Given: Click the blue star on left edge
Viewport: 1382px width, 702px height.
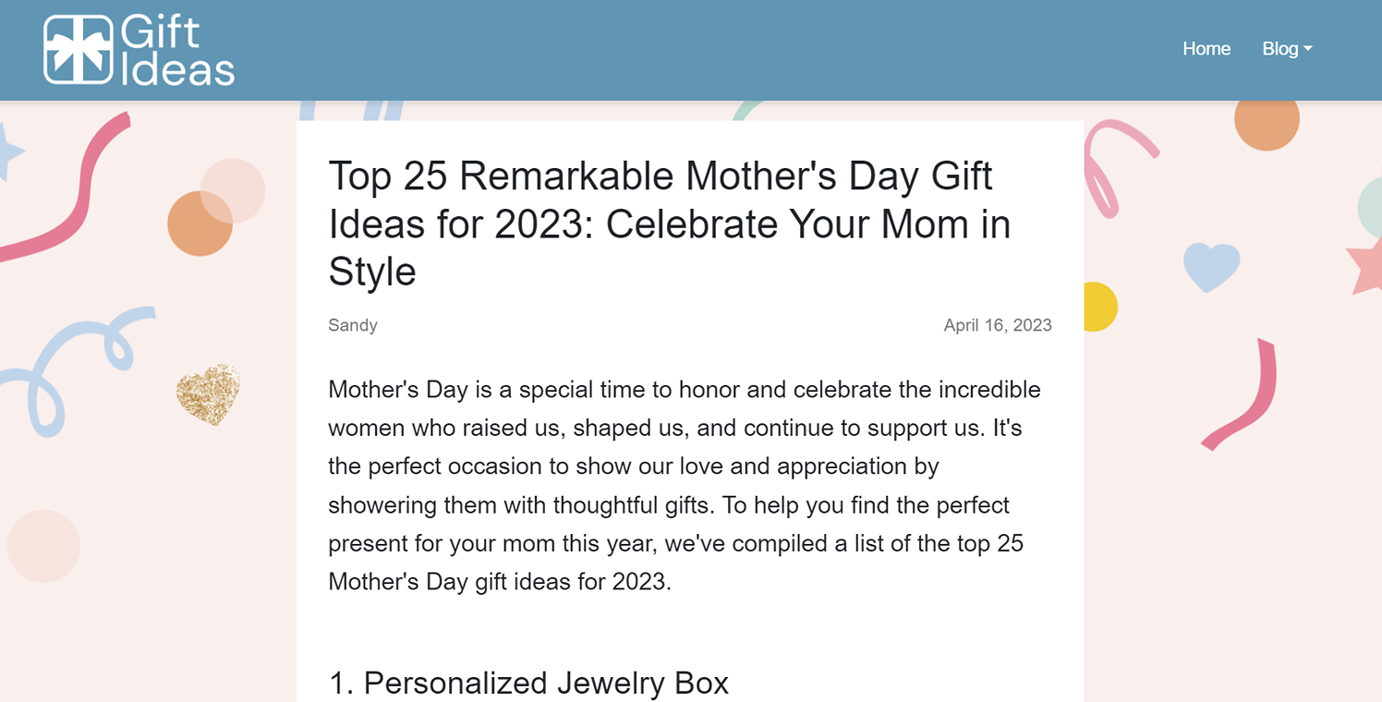Looking at the screenshot, I should 9,151.
